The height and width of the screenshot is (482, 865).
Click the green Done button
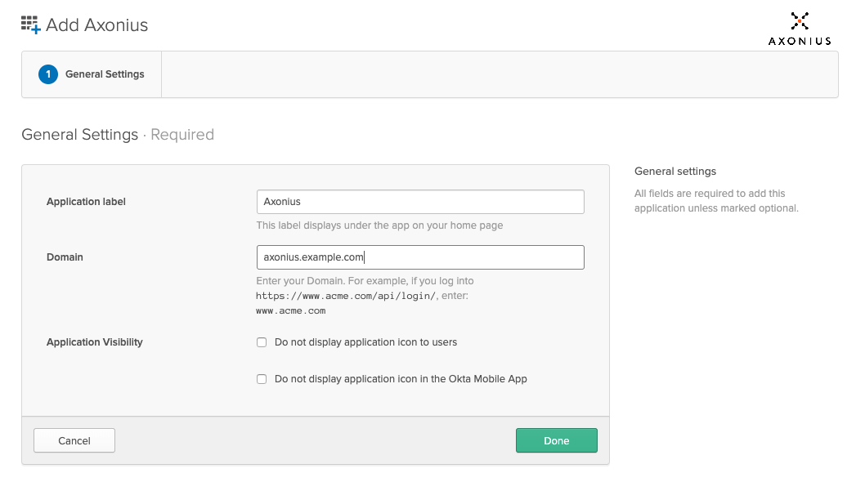[x=556, y=440]
